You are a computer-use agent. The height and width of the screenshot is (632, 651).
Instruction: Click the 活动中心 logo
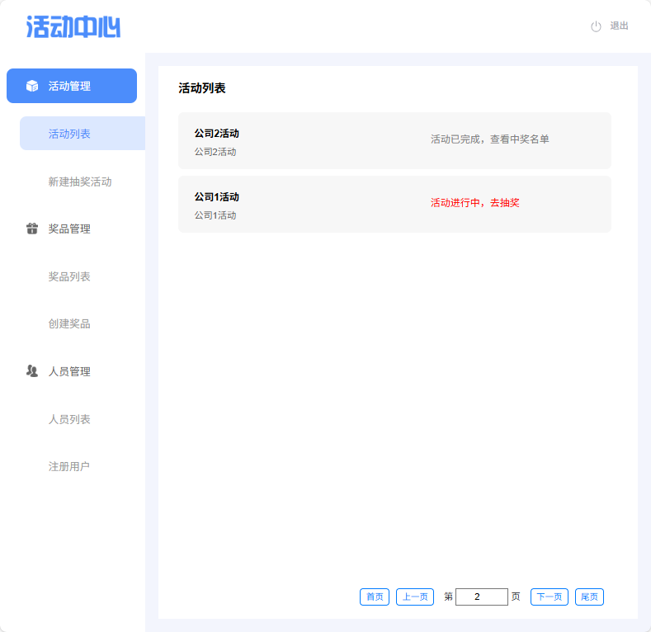(x=73, y=27)
